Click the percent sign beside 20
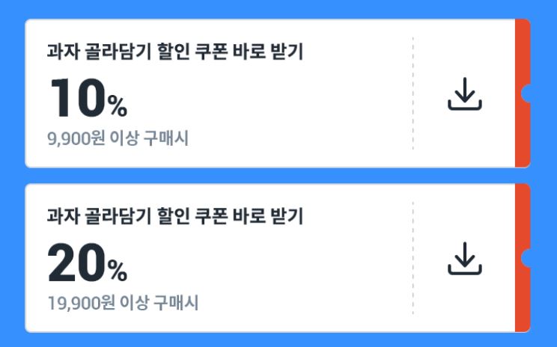Viewport: 557px width, 347px height. 118,271
